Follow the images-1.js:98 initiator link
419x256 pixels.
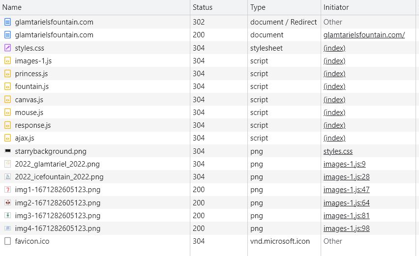coord(346,228)
